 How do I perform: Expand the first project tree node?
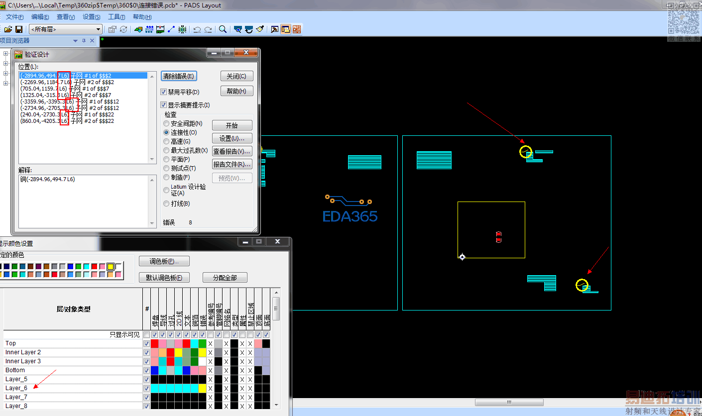[x=6, y=54]
